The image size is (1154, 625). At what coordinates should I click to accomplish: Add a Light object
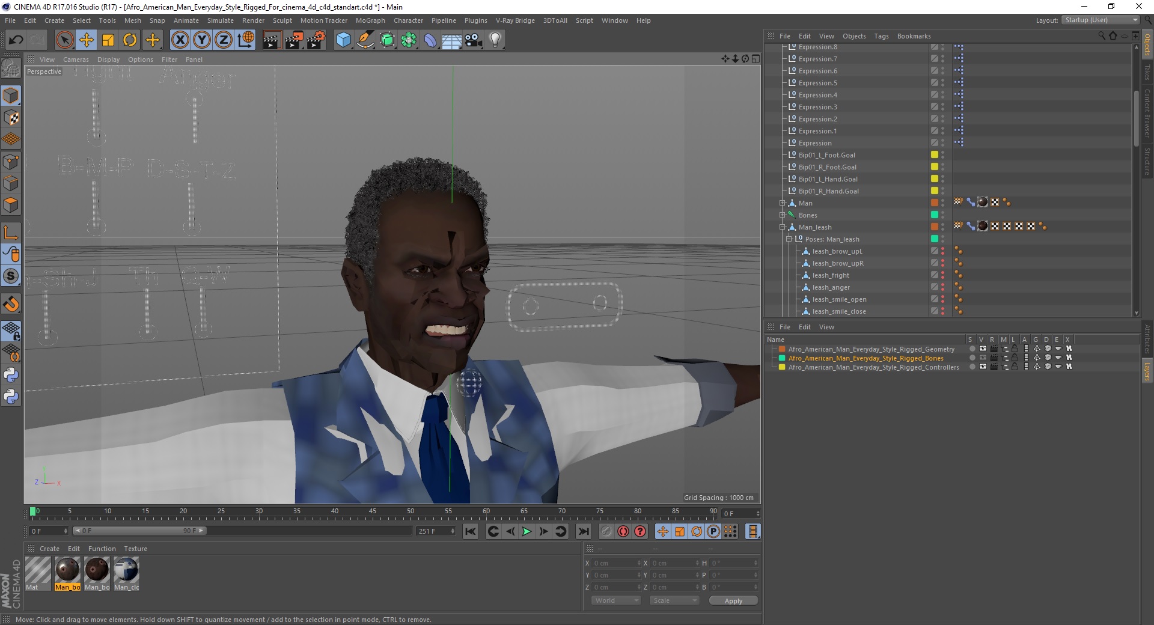[495, 40]
